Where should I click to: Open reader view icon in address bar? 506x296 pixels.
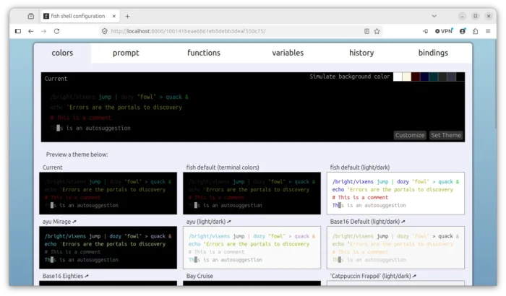(366, 31)
